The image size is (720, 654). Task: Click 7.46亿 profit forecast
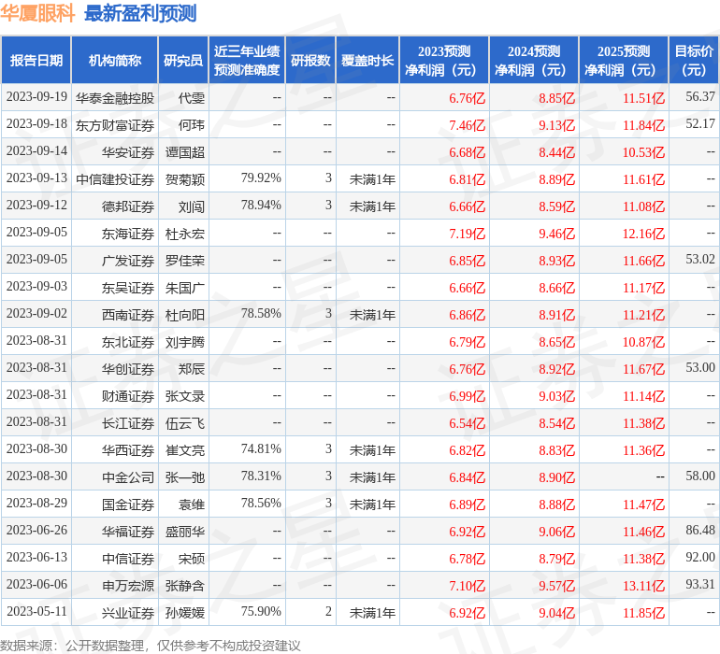(467, 125)
